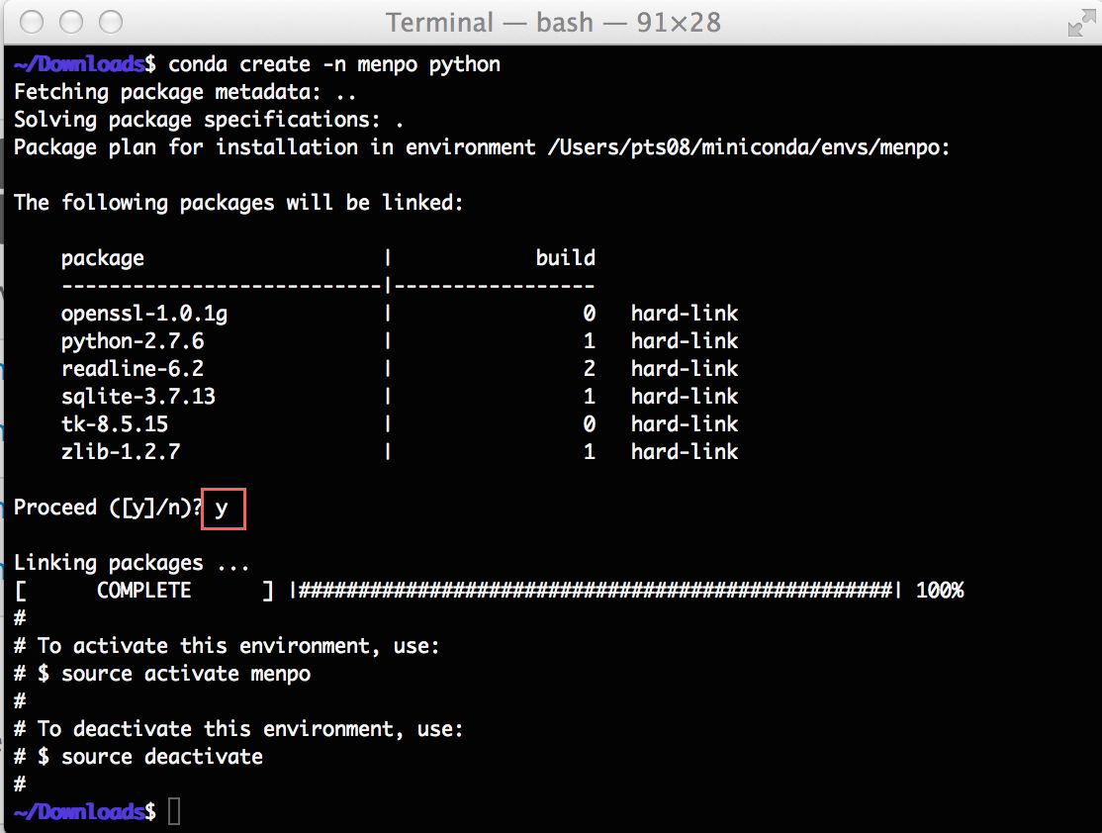1102x833 pixels.
Task: Click the 'conda create -n menpo python' command
Action: tap(334, 64)
